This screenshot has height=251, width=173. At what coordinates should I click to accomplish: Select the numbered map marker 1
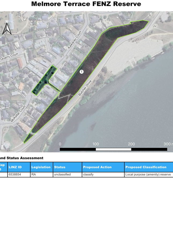click(x=82, y=72)
